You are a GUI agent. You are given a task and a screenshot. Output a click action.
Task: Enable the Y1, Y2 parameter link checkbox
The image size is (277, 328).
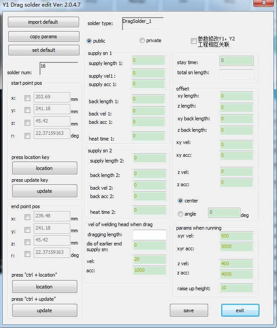[194, 41]
